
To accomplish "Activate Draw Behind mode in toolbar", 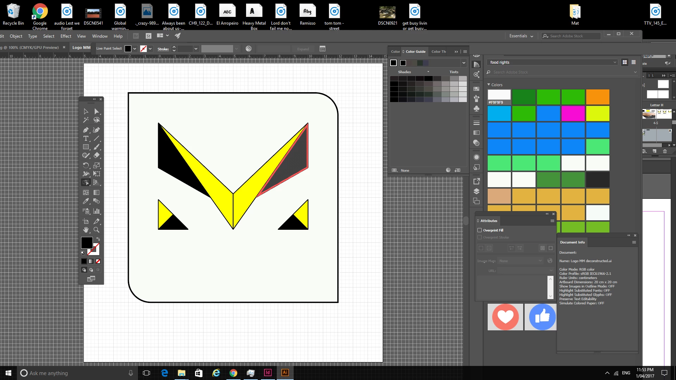I will pyautogui.click(x=91, y=270).
